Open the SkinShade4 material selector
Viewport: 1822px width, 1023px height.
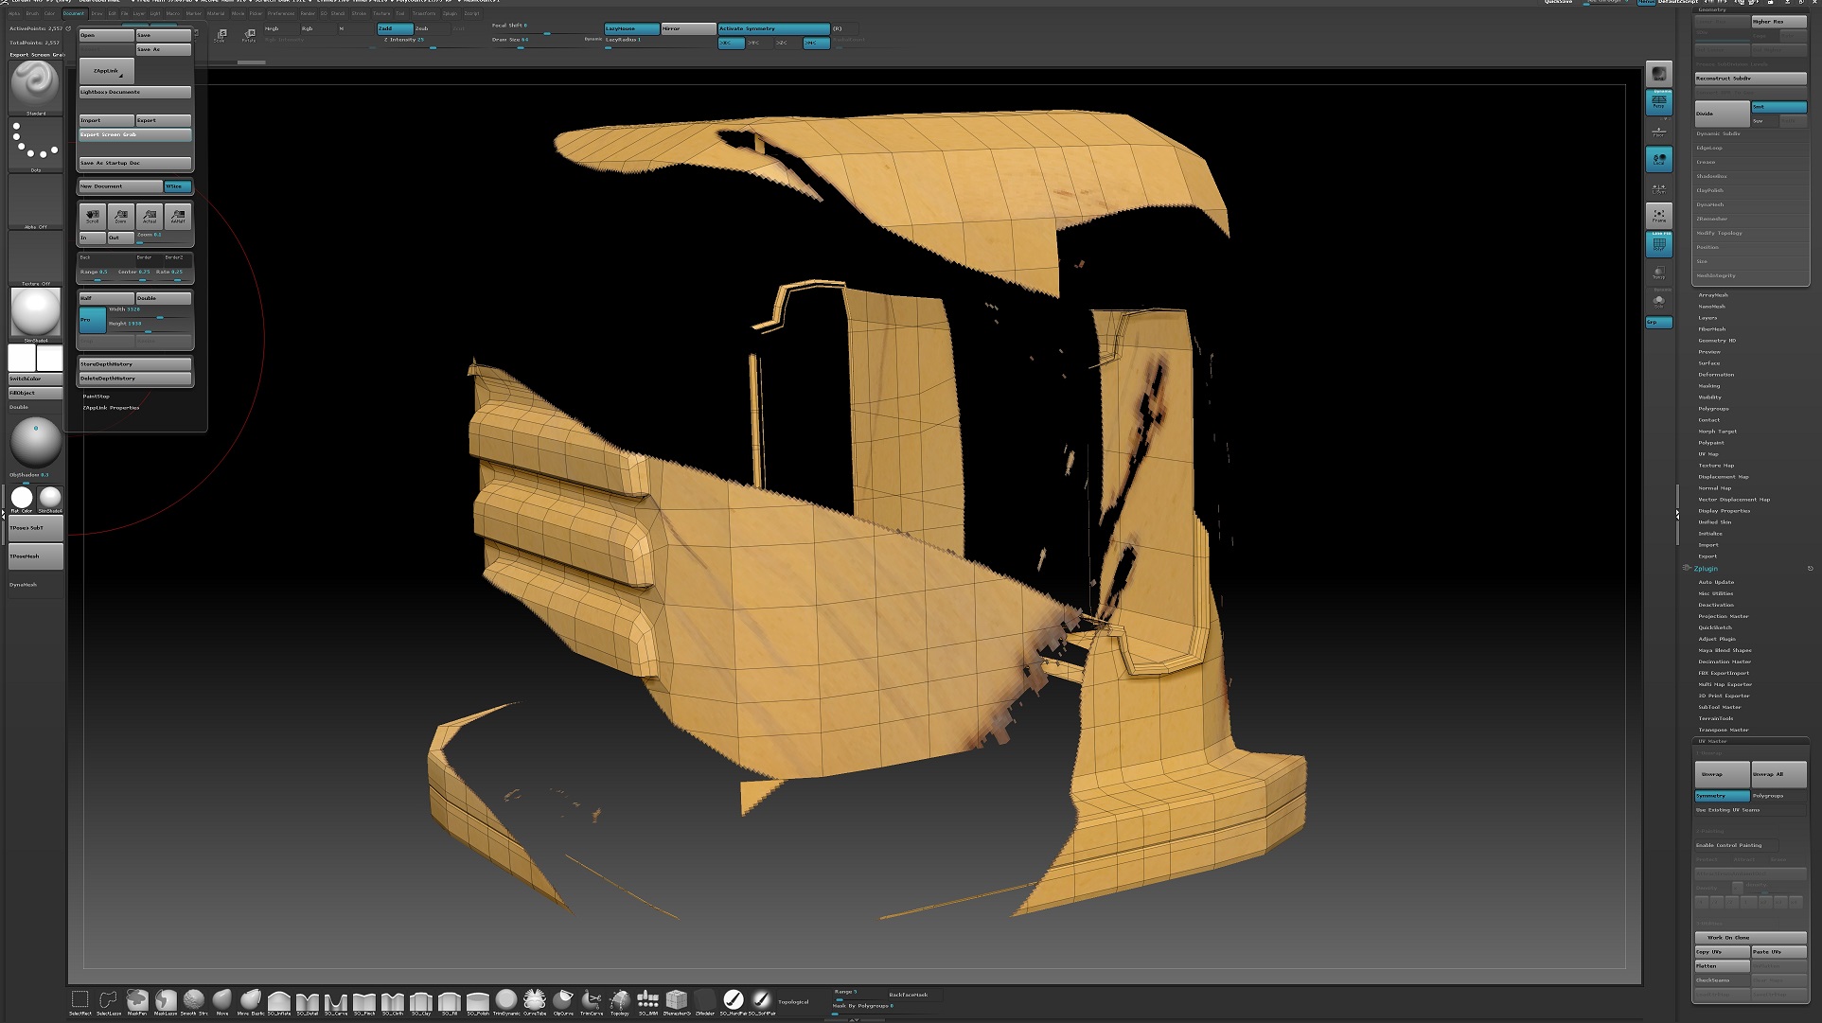pyautogui.click(x=35, y=315)
